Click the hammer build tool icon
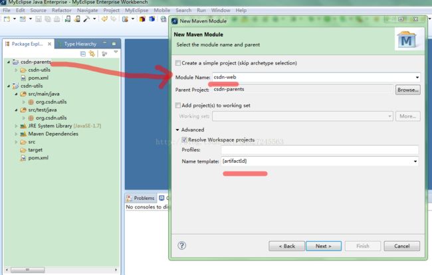432x275 pixels. (x=86, y=19)
